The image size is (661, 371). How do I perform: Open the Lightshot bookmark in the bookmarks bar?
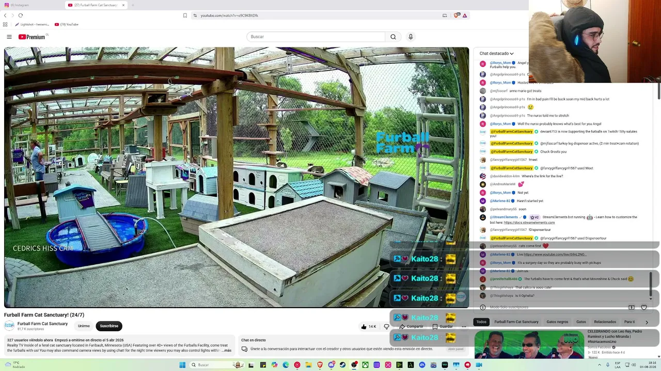[x=32, y=24]
